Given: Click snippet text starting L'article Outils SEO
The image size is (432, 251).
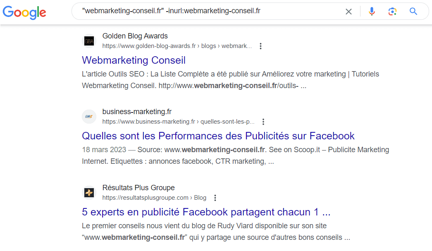Looking at the screenshot, I should point(230,80).
